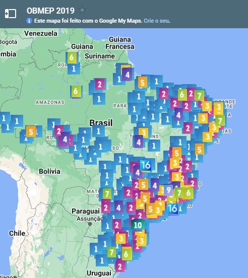The image size is (248, 278).
Task: Click the Uruguai country label
Action: click(x=99, y=273)
